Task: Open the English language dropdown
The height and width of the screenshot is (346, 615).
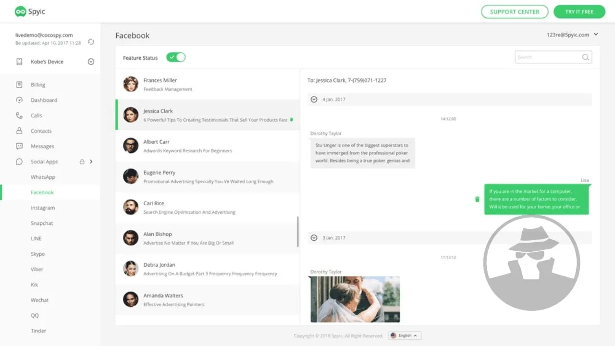Action: point(405,335)
